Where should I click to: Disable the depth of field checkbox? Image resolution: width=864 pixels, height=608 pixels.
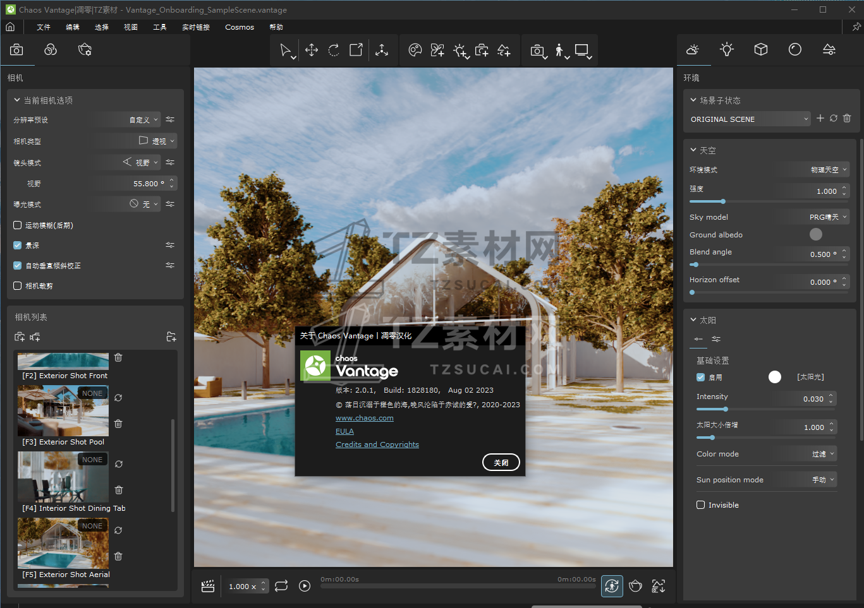click(x=18, y=245)
